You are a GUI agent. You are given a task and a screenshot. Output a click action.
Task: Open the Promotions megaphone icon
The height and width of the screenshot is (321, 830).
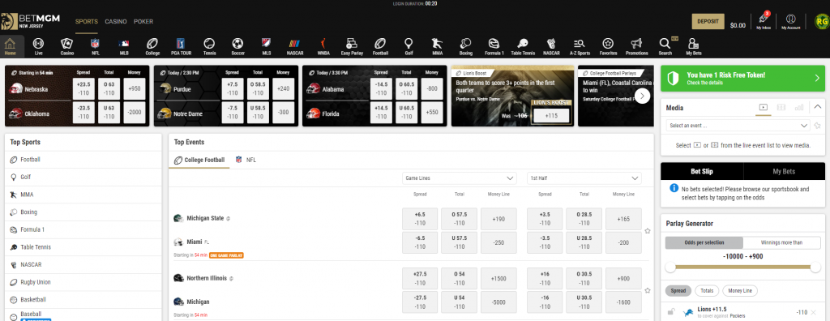(x=636, y=46)
